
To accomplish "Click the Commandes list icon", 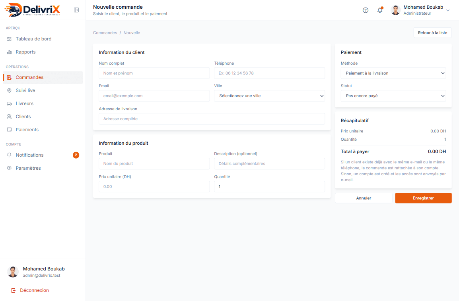I will 10,77.
